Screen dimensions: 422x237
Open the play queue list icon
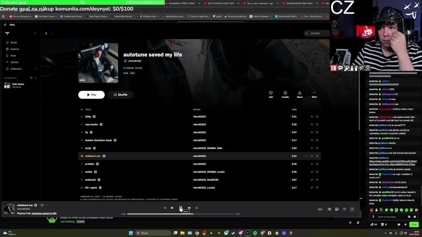click(344, 209)
